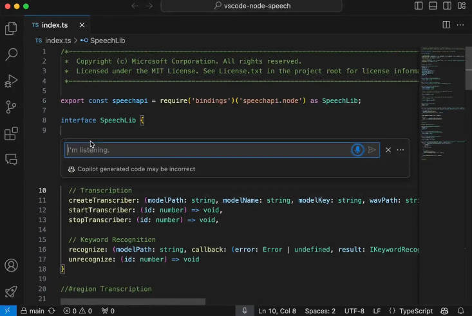Image resolution: width=472 pixels, height=316 pixels.
Task: Click '//#region Transcription' text
Action: tap(106, 289)
